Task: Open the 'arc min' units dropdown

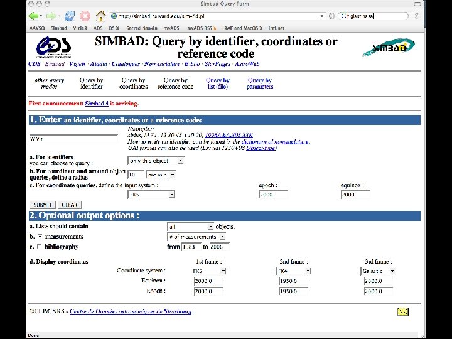Action: (x=161, y=175)
